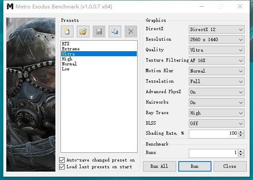Image resolution: width=253 pixels, height=180 pixels.
Task: Select the Low preset
Action: [x=99, y=69]
